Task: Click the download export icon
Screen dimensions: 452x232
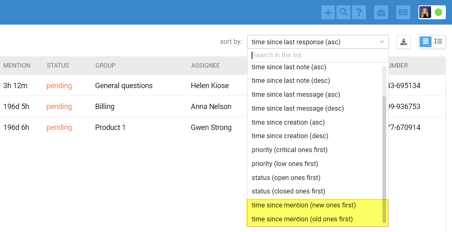Action: point(404,42)
